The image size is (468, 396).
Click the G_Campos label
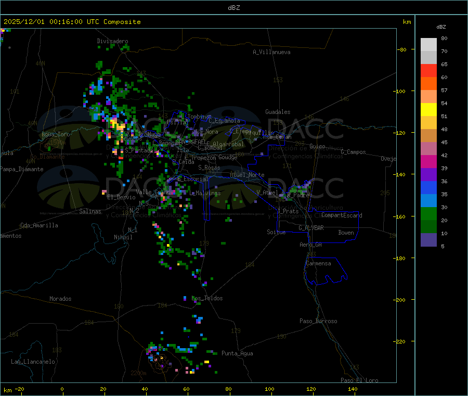353,152
